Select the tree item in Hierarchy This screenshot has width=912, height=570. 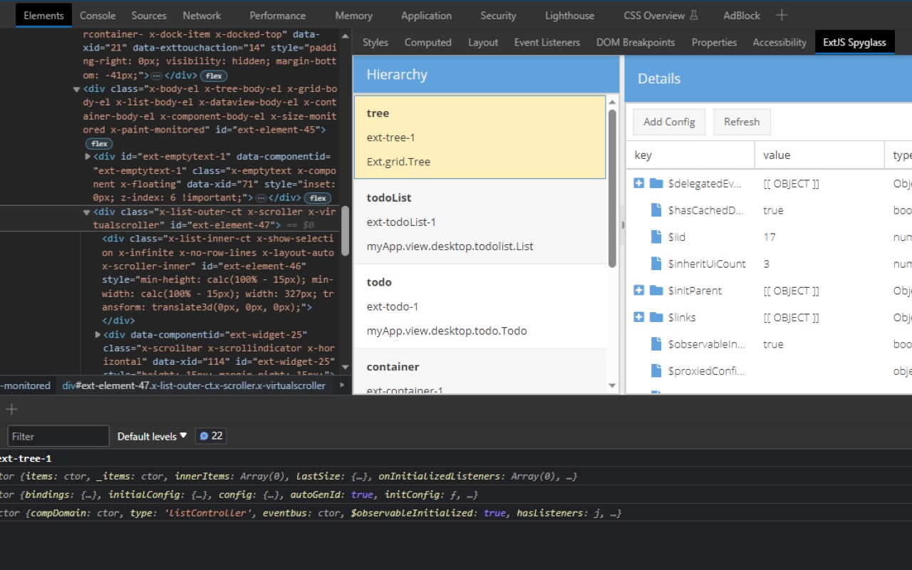480,137
